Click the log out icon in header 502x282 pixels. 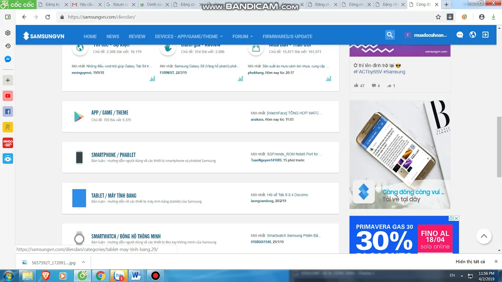[486, 35]
